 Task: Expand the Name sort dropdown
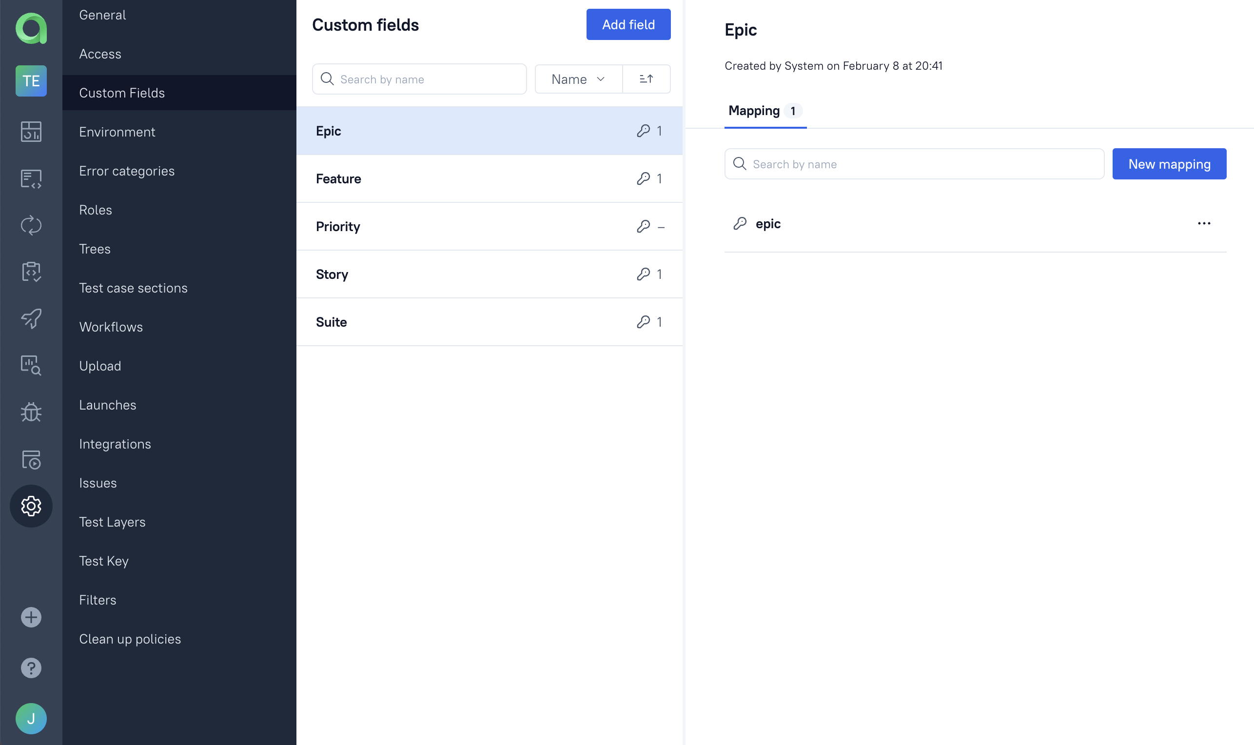click(x=578, y=79)
